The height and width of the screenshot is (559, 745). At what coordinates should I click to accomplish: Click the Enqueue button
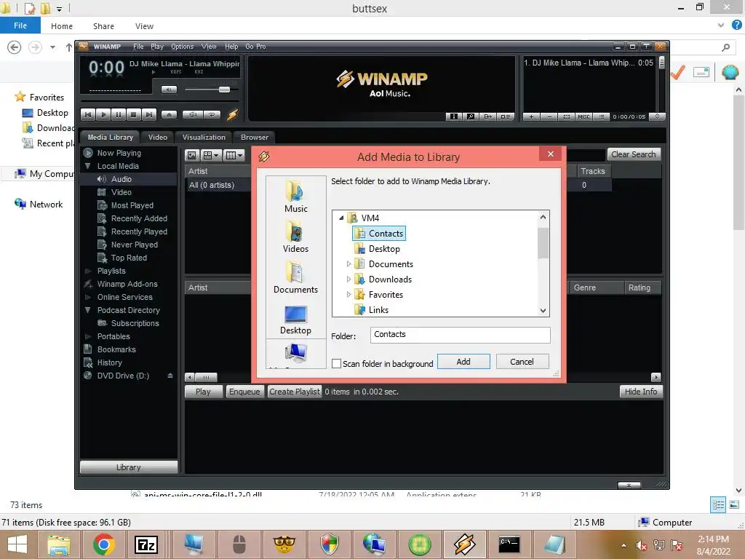coord(244,392)
